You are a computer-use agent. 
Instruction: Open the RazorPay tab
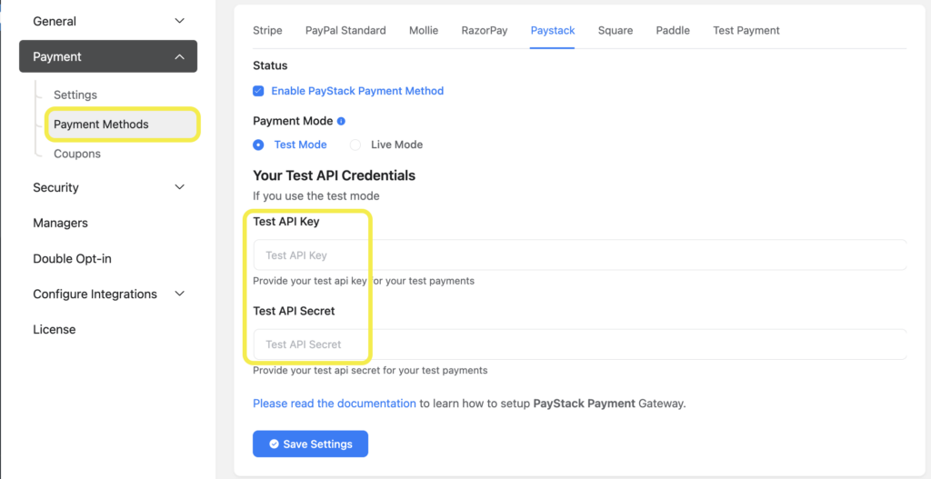pyautogui.click(x=485, y=30)
